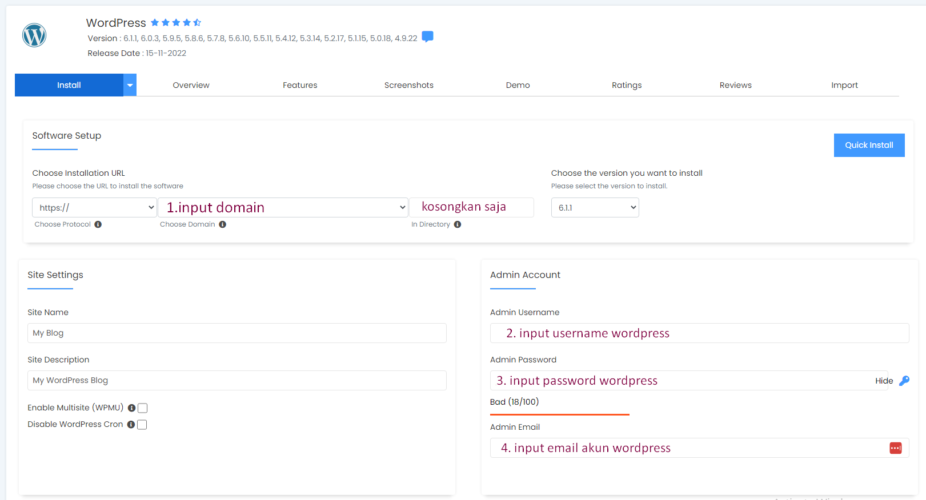Click the red password manager icon in Admin Email

click(896, 448)
